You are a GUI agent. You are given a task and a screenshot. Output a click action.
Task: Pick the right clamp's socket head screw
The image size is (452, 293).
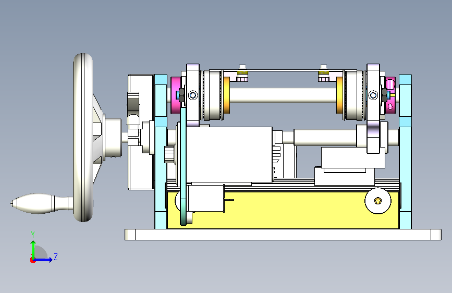click(373, 95)
